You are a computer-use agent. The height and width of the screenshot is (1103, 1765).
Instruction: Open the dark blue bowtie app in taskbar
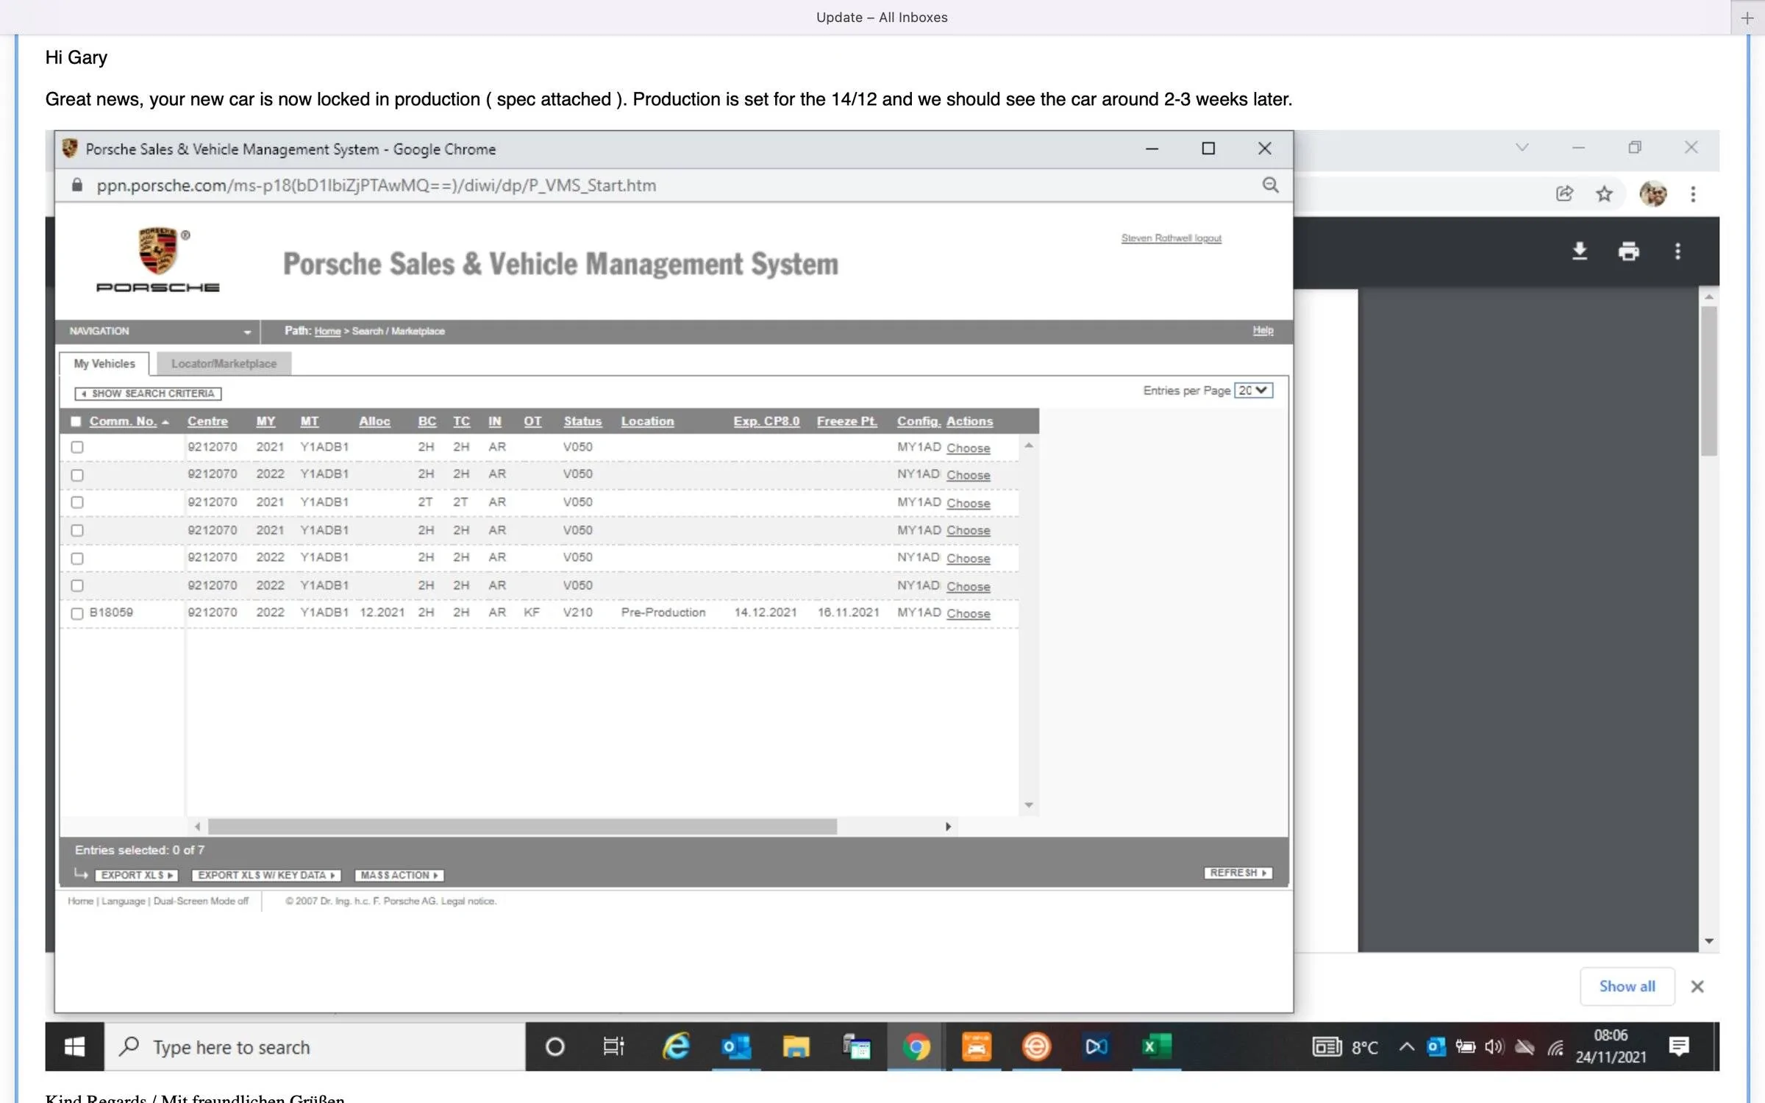click(1096, 1046)
